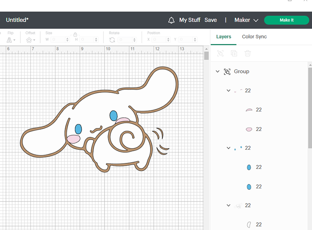Click the Untitled* project title
Image resolution: width=312 pixels, height=230 pixels.
click(x=17, y=20)
